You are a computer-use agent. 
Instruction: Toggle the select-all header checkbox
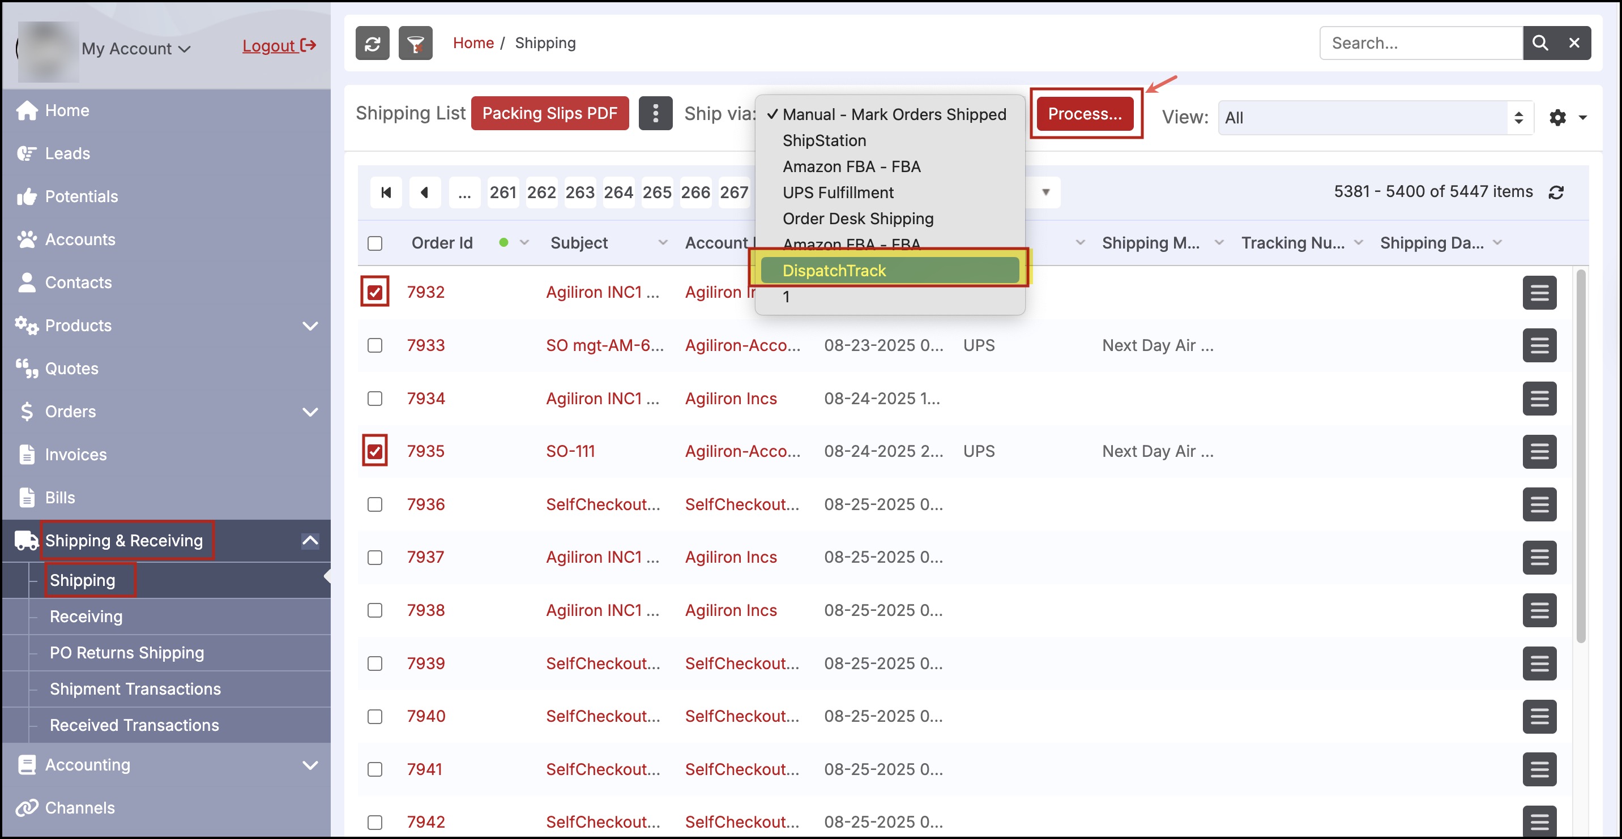coord(375,243)
